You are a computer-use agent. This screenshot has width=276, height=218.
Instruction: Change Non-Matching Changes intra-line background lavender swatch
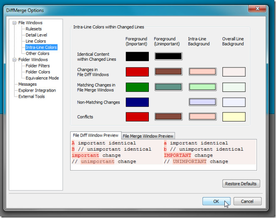202,102
